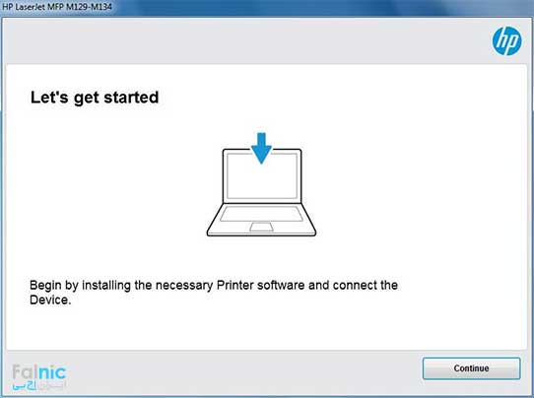Viewport: 534px width, 398px height.
Task: Click the laptop base edge in the illustration
Action: click(x=261, y=233)
